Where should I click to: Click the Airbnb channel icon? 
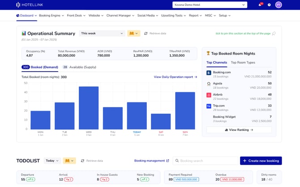coord(209,95)
